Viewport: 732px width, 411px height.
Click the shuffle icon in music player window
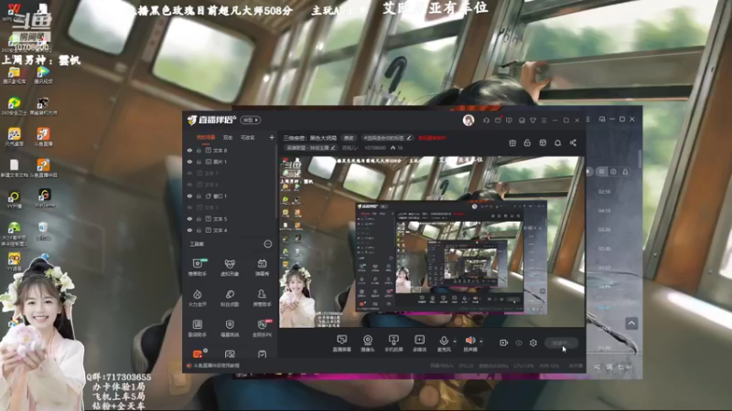(x=597, y=367)
